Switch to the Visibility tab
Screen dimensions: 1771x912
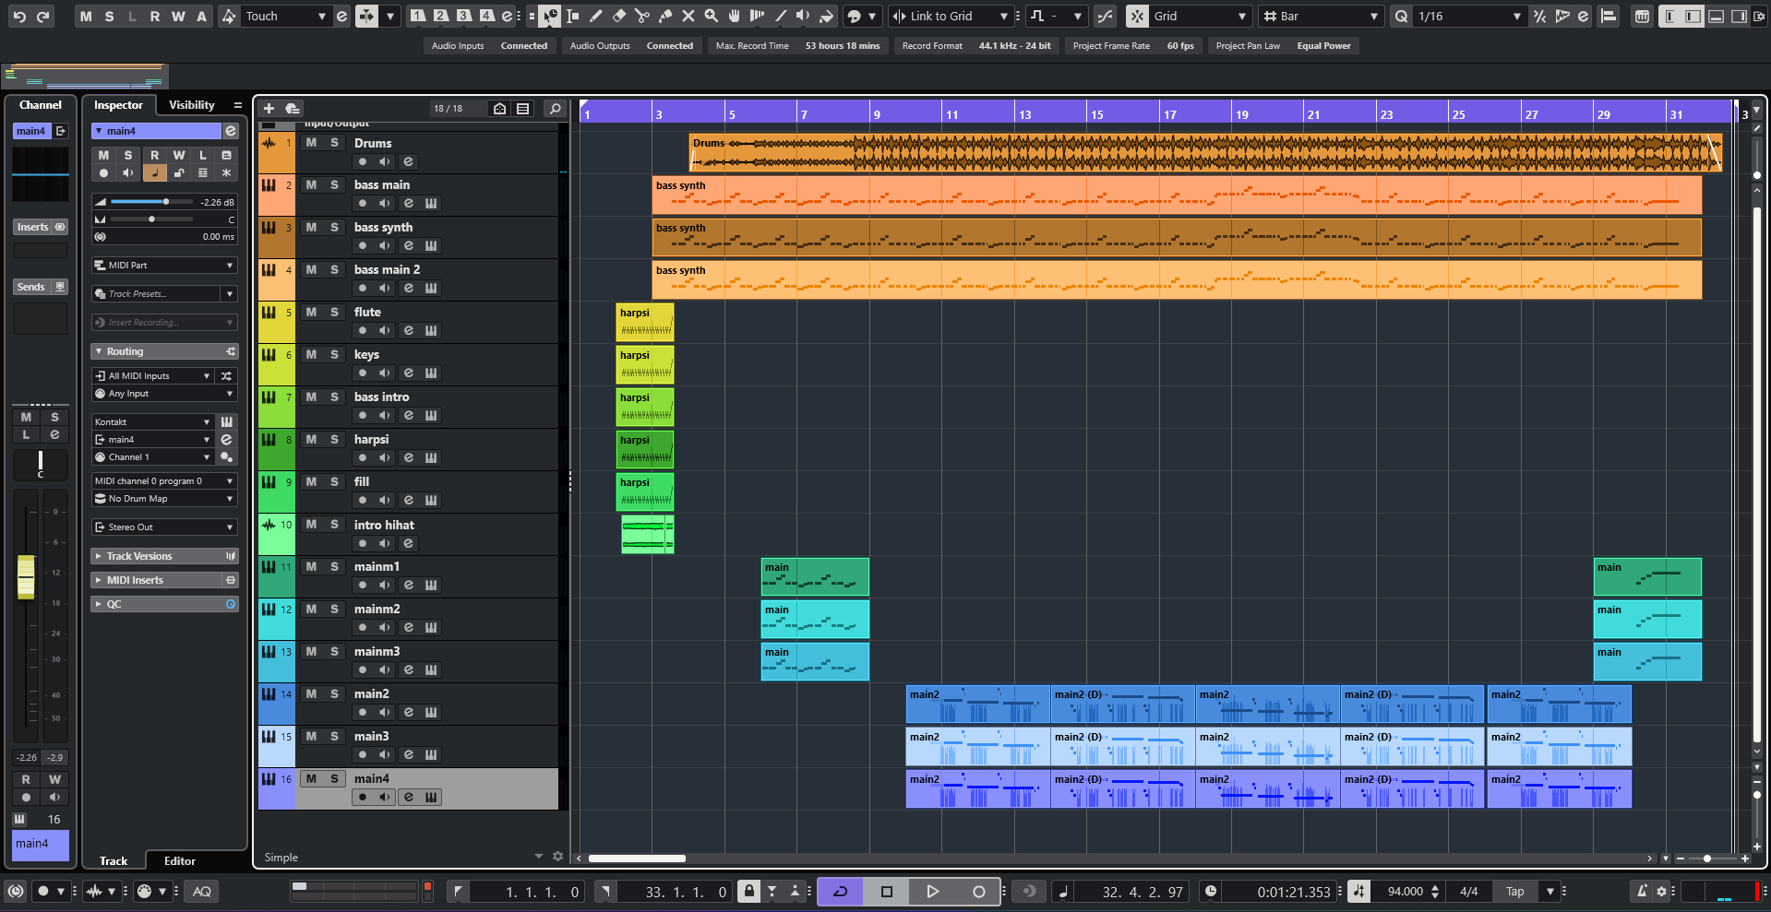pyautogui.click(x=191, y=105)
